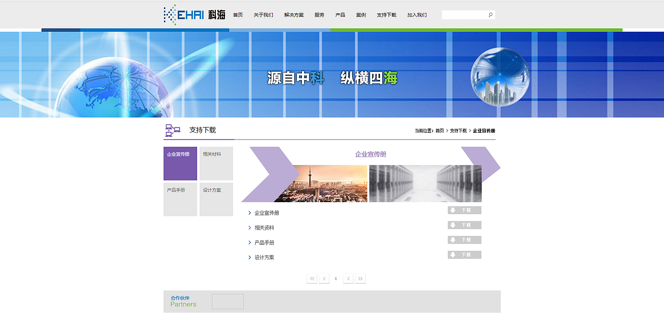Open the 企业宣传册 list entry

pyautogui.click(x=267, y=213)
